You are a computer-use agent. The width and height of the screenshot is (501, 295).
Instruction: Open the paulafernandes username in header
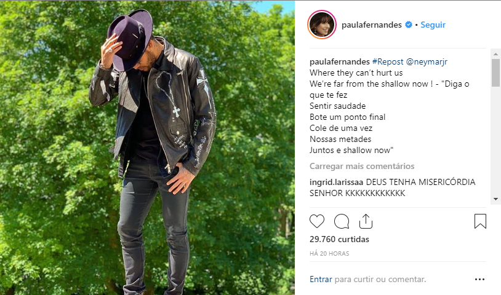[372, 25]
